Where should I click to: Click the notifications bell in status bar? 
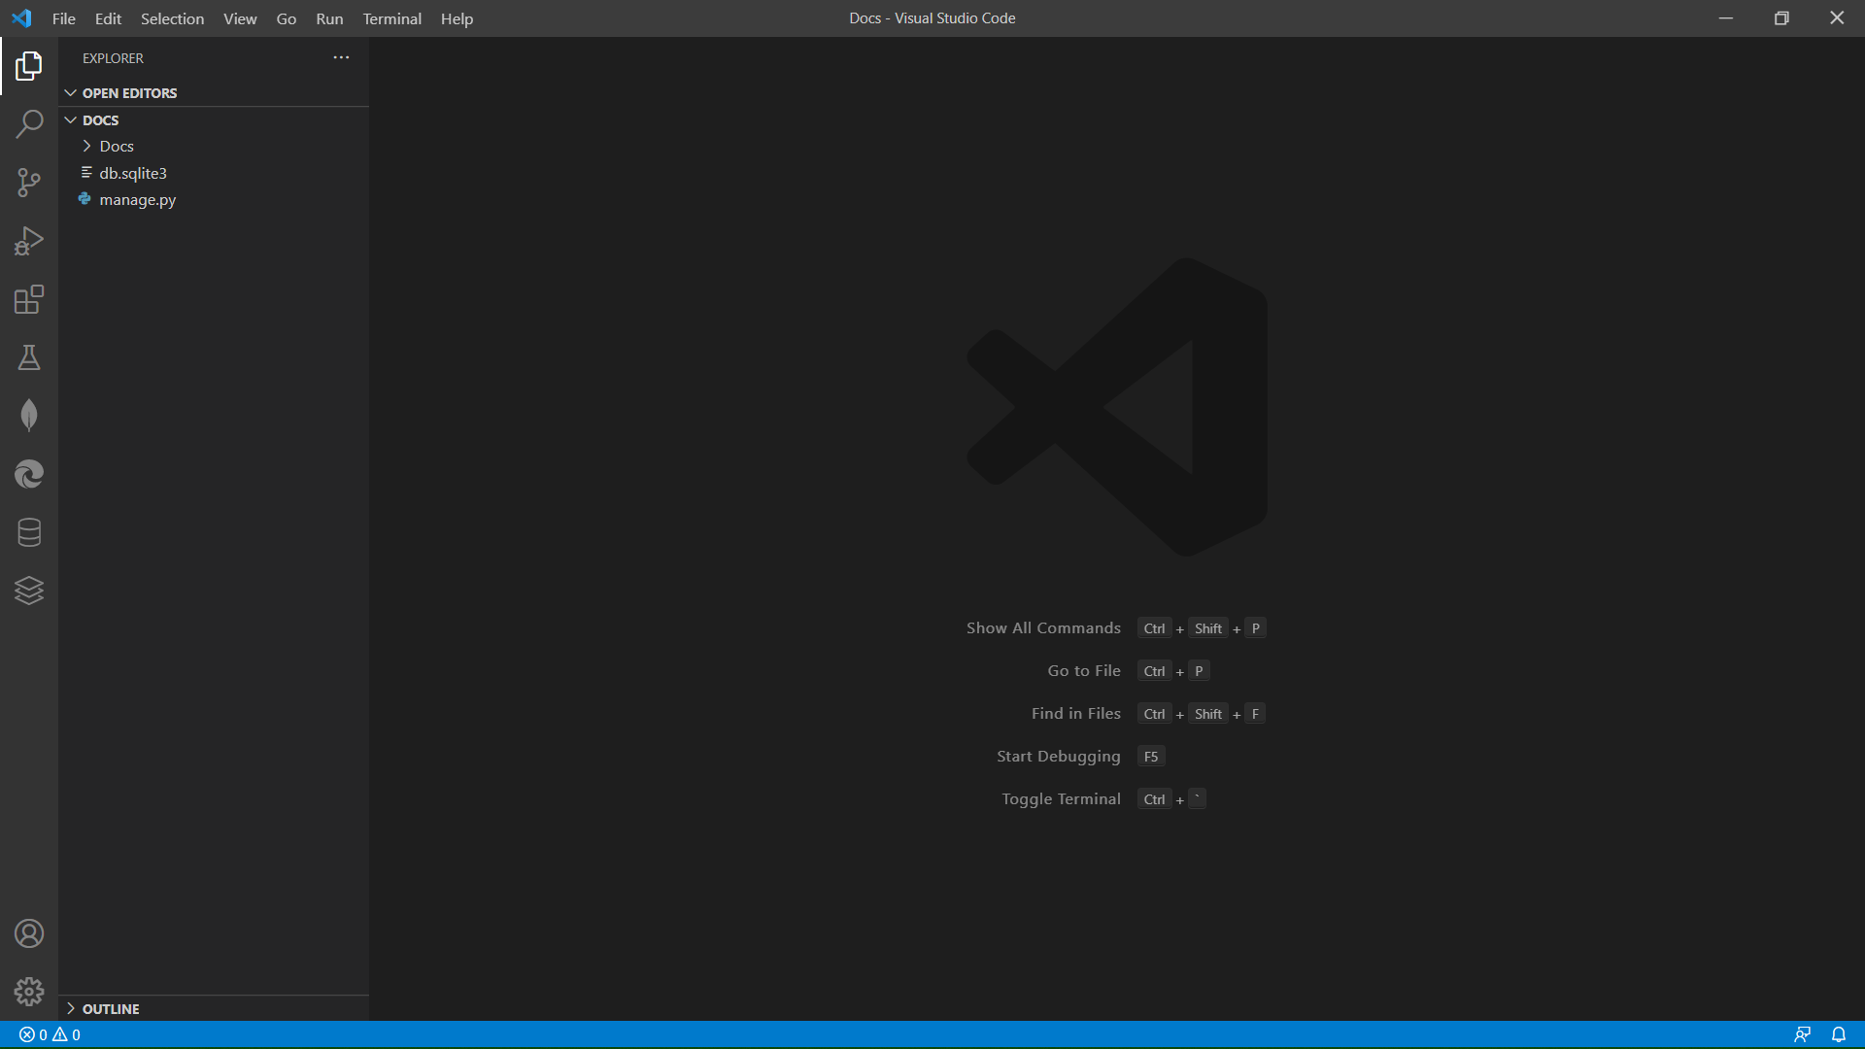pos(1838,1034)
